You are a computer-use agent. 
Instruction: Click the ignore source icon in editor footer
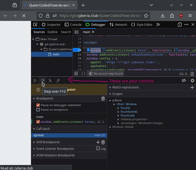(x=76, y=74)
